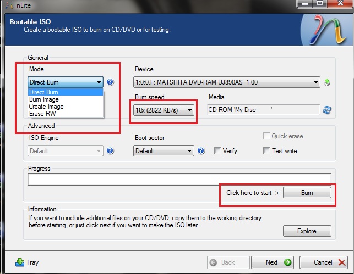
Task: Click the Media name field
Action: [x=262, y=110]
